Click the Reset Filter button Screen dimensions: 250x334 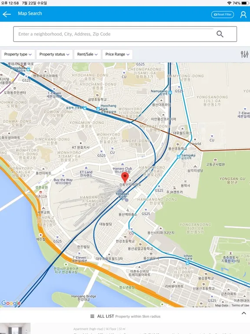[x=223, y=14]
